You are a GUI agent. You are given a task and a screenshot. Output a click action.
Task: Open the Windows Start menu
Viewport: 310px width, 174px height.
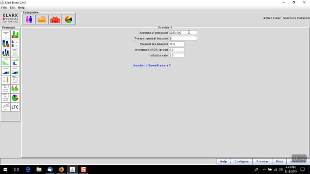(x=5, y=170)
